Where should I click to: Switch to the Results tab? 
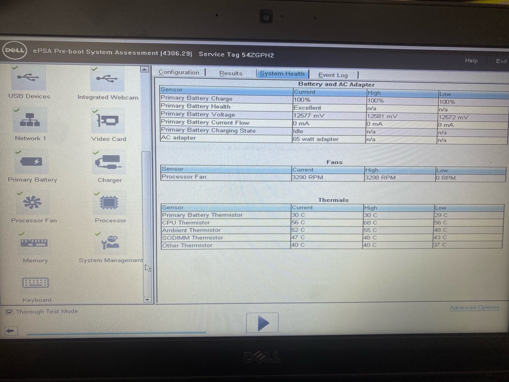(231, 73)
